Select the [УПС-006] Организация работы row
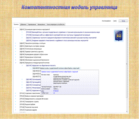Viewport: 139px width, 119px height. click(x=58, y=35)
